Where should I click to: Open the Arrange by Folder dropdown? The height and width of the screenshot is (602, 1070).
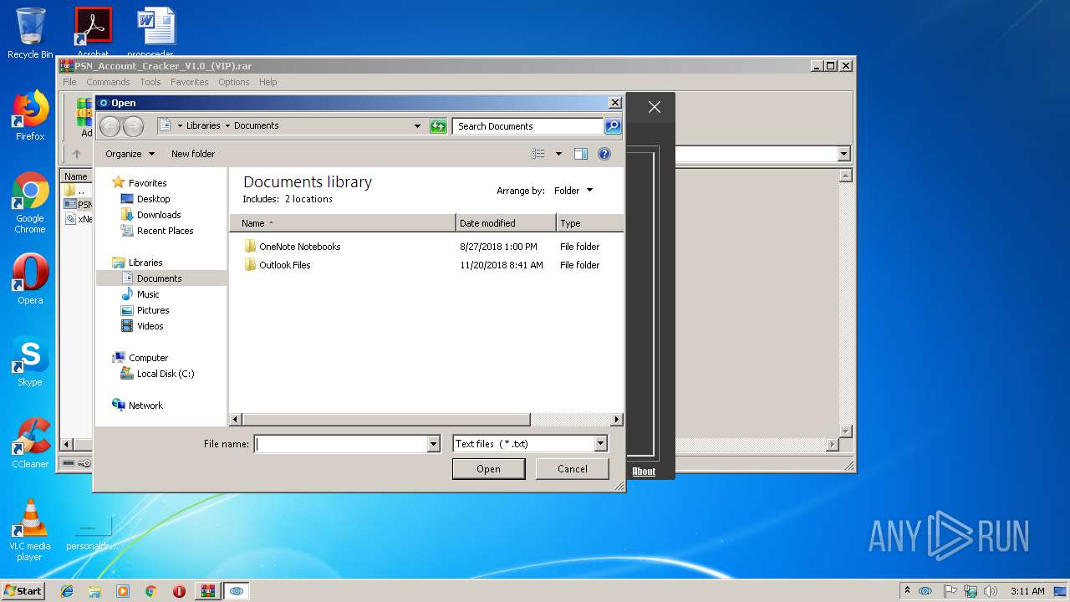(573, 191)
